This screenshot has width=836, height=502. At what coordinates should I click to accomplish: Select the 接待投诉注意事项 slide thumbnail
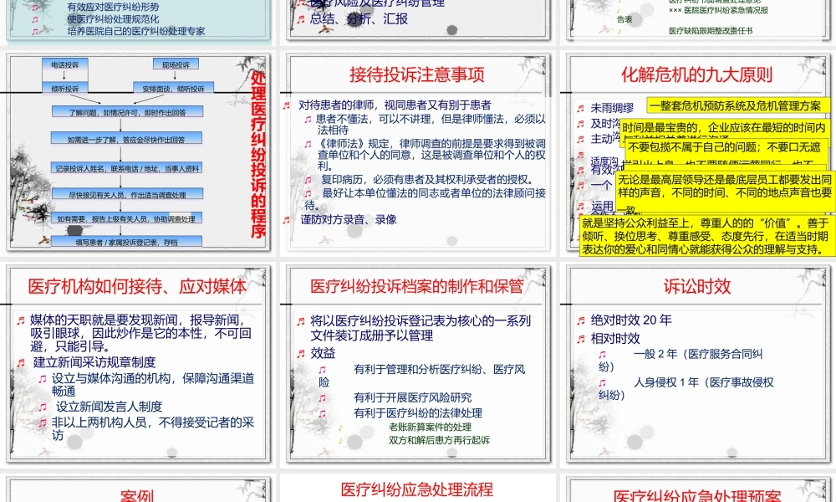point(419,151)
